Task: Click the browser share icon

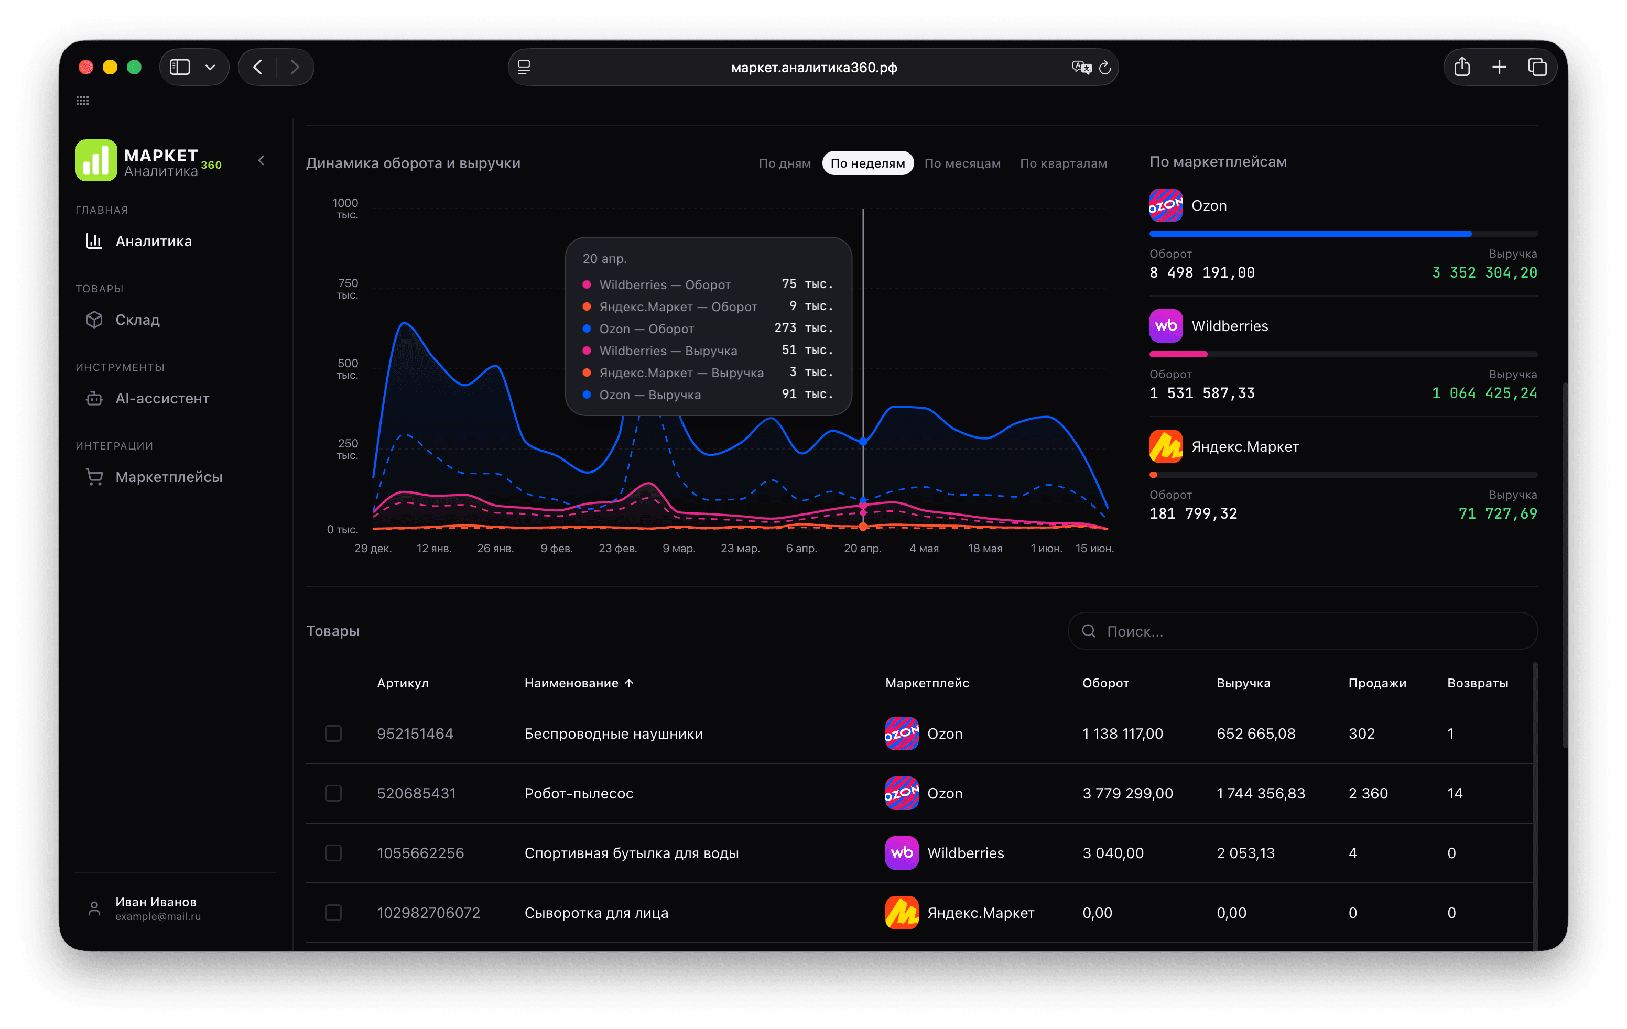Action: coord(1461,67)
